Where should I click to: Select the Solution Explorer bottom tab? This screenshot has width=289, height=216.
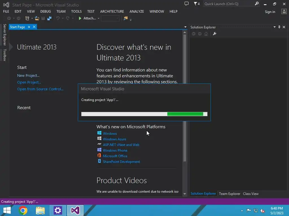[x=203, y=193]
